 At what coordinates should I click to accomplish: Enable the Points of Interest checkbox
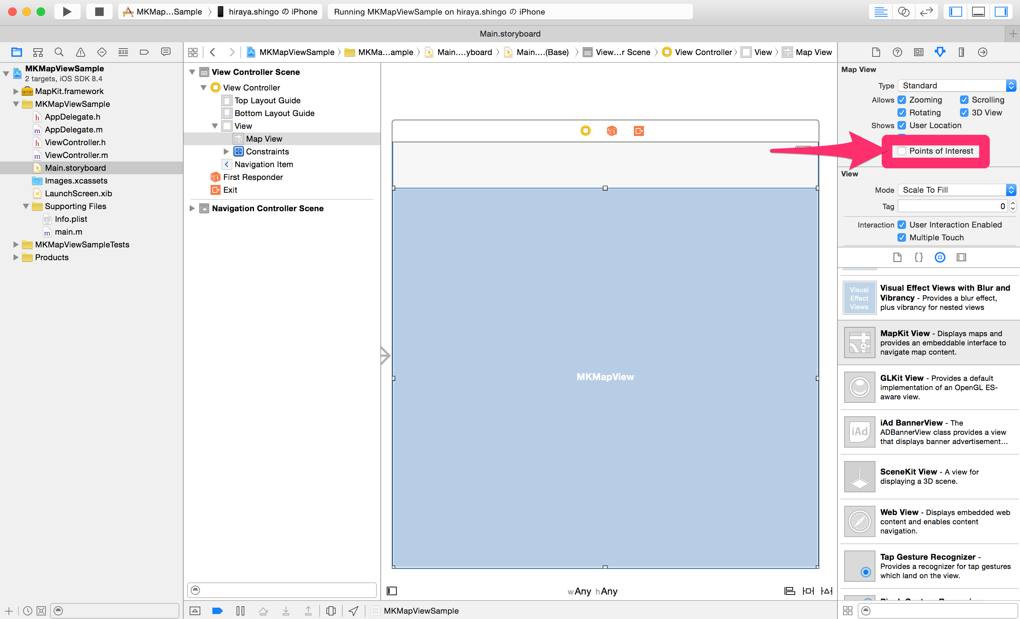pyautogui.click(x=902, y=151)
